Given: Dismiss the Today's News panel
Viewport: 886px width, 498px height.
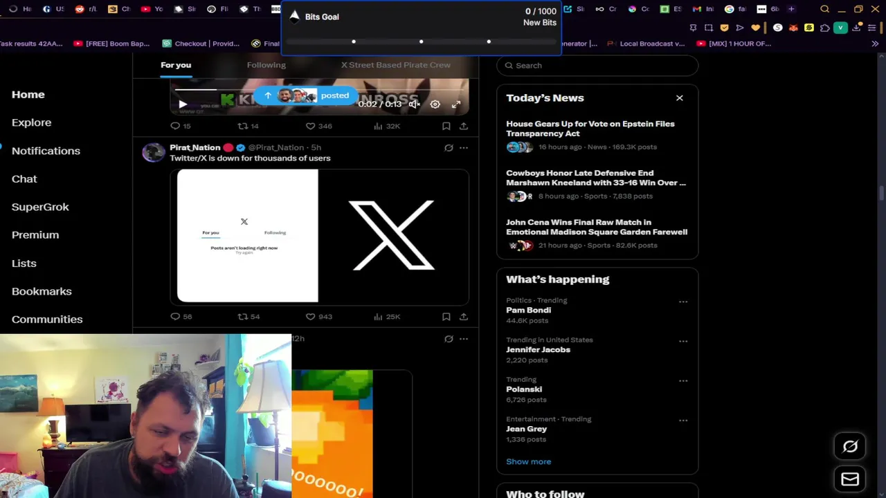Looking at the screenshot, I should pos(680,98).
